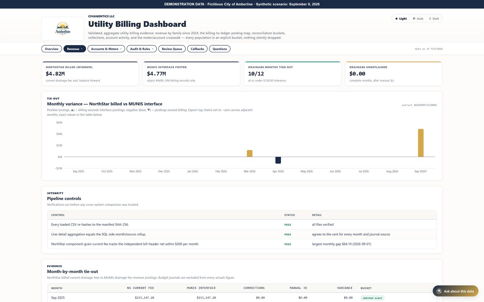Expand the Audit & Rules menu
The width and height of the screenshot is (484, 302).
pyautogui.click(x=142, y=49)
